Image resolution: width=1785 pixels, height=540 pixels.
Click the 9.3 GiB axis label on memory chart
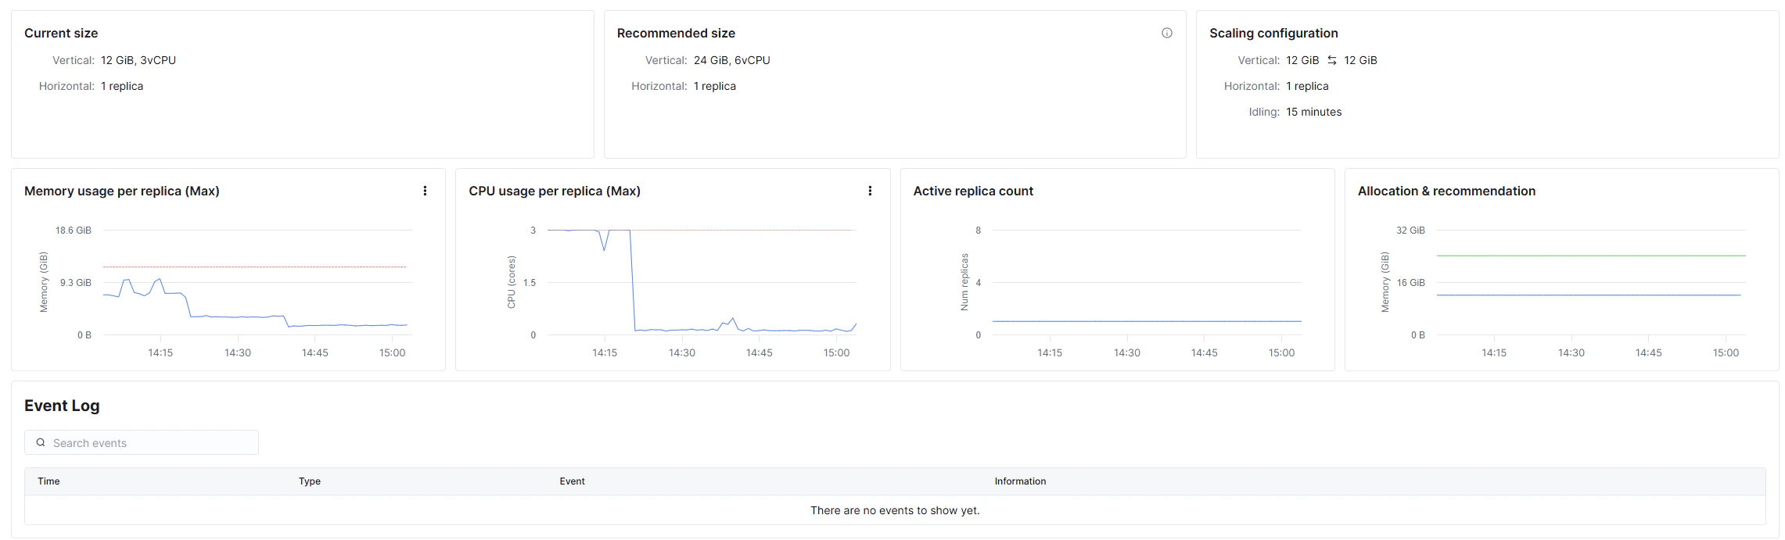point(76,283)
